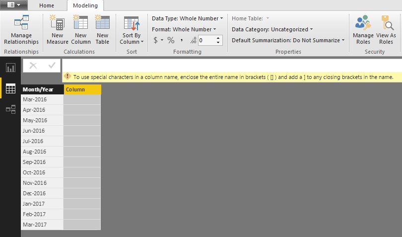Viewport: 402px width, 237px height.
Task: Select the May-2016 cell
Action: (x=42, y=120)
